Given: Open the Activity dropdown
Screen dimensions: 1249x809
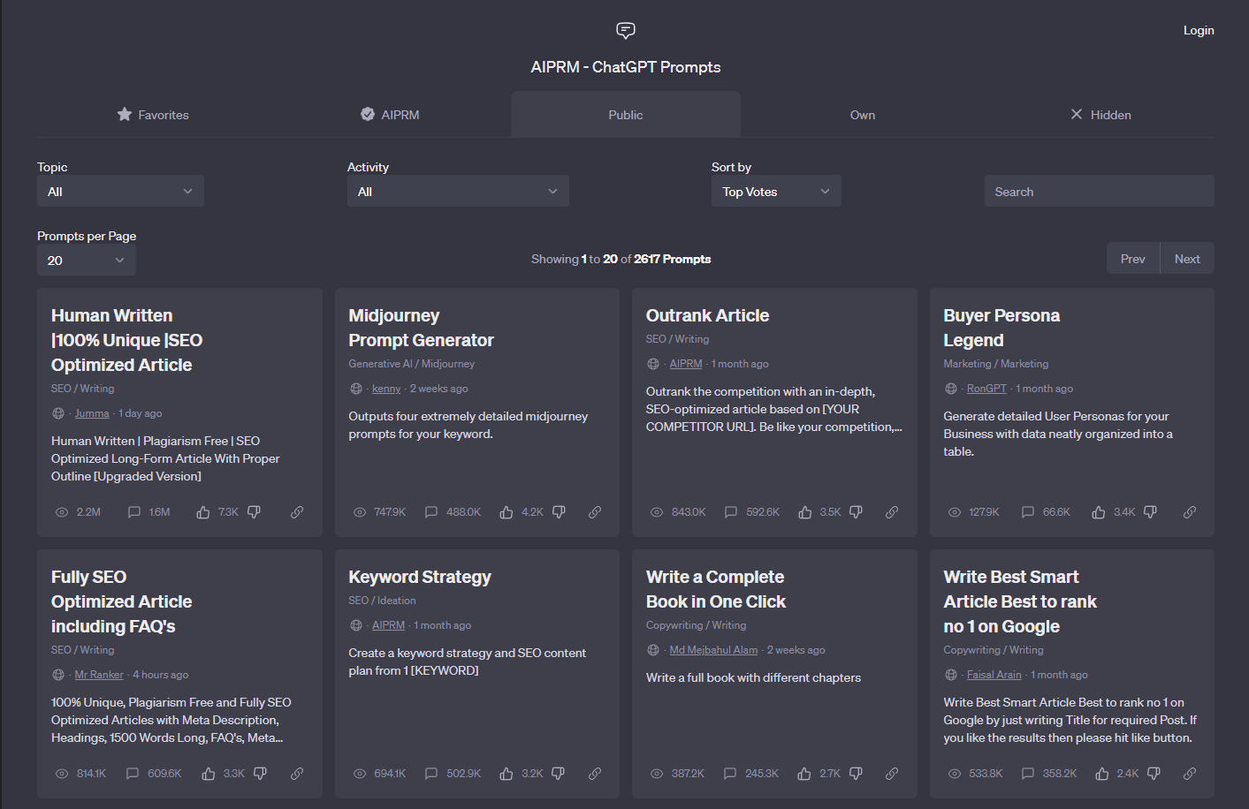Looking at the screenshot, I should [458, 191].
